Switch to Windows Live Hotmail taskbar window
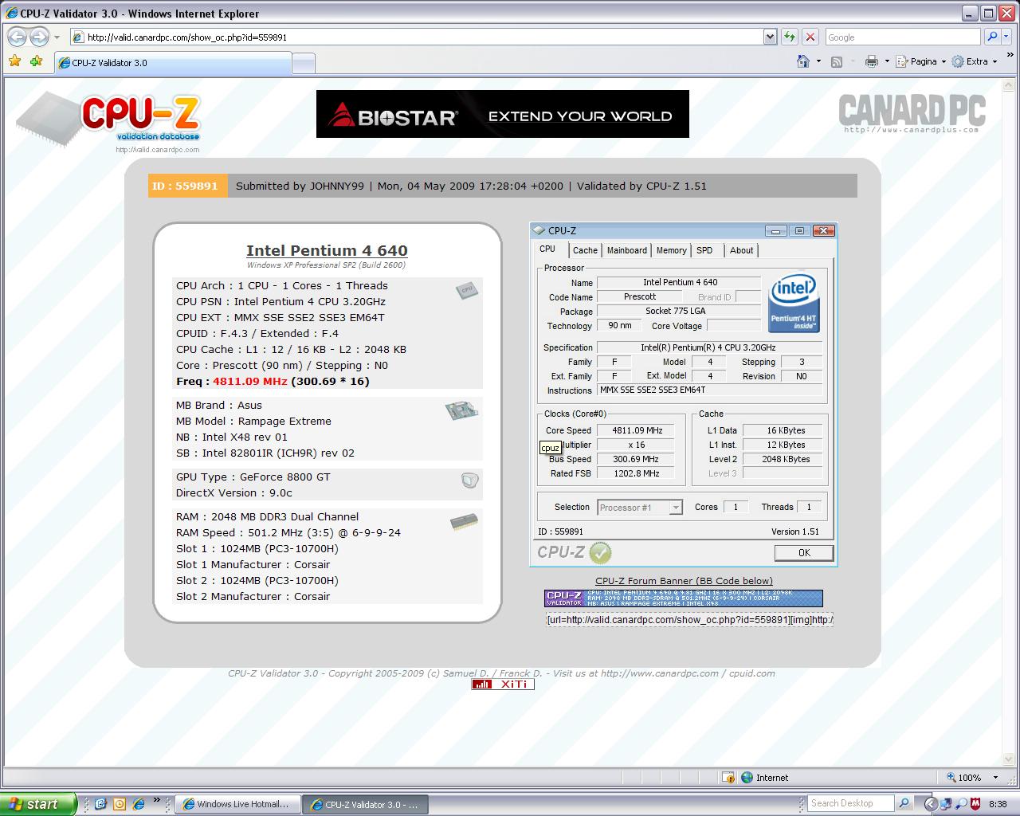 pyautogui.click(x=237, y=805)
